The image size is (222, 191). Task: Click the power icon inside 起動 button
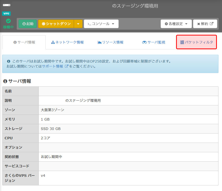point(24,24)
